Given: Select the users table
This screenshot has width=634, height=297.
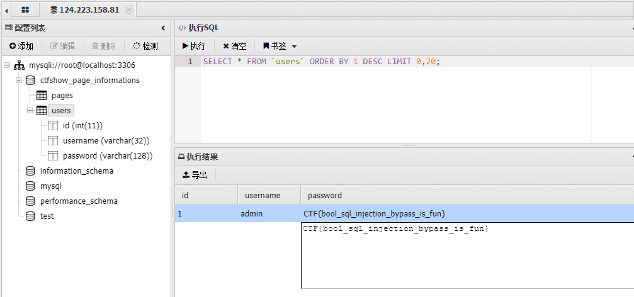Looking at the screenshot, I should tap(61, 111).
